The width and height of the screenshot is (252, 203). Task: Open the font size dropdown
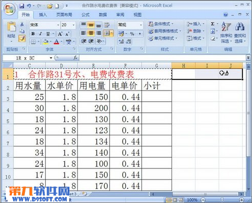coord(74,25)
